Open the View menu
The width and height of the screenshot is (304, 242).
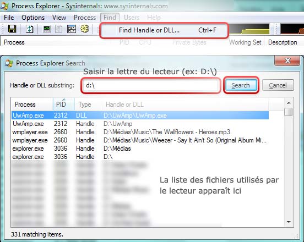(59, 18)
